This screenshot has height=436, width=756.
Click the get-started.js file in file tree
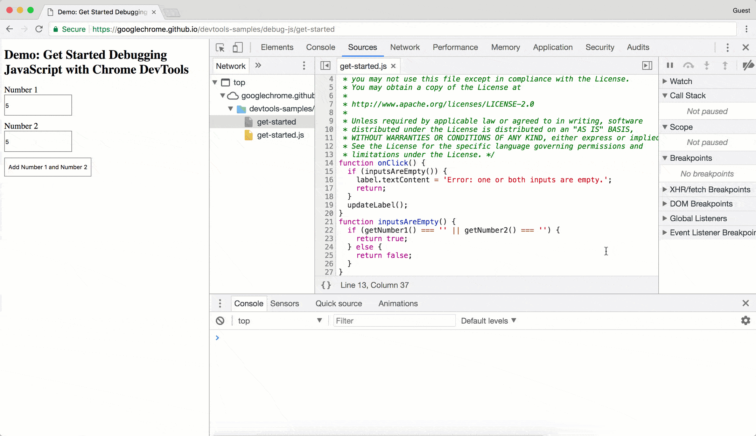coord(280,134)
